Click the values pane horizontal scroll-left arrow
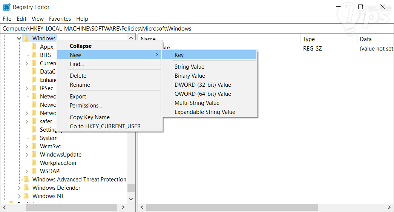 pos(142,207)
